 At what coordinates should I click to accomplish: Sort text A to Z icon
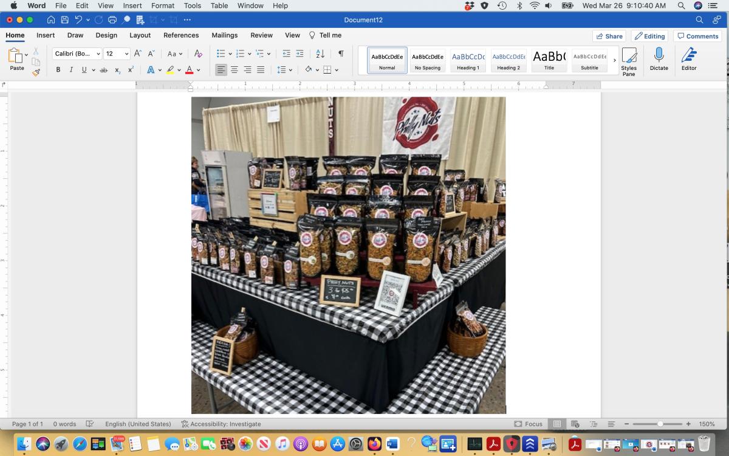pyautogui.click(x=320, y=54)
